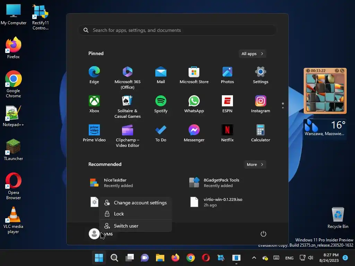355x266 pixels.
Task: Click the touch keyboard tray icon
Action: click(x=276, y=258)
